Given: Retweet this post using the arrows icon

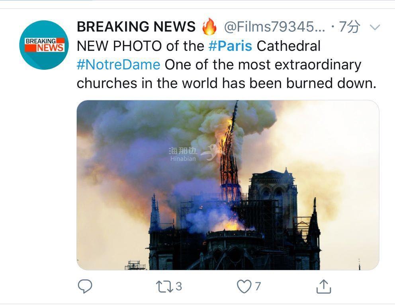Looking at the screenshot, I should (x=164, y=287).
